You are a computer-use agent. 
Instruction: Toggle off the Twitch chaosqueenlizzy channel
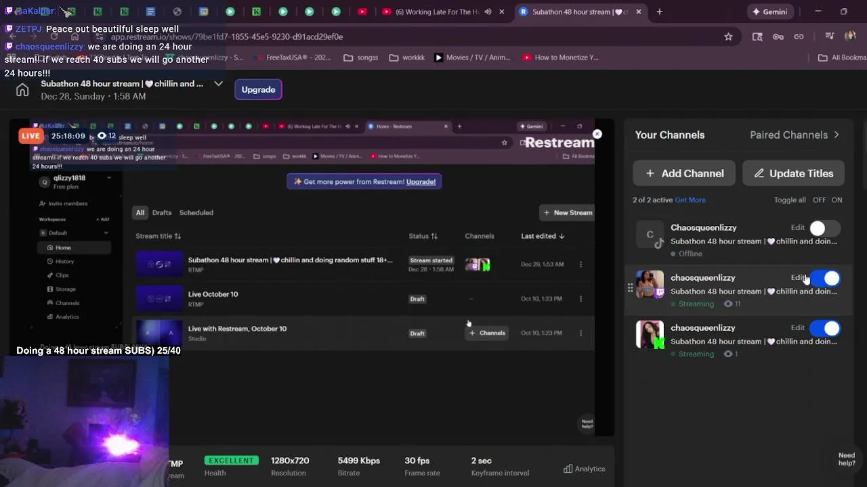pos(824,279)
